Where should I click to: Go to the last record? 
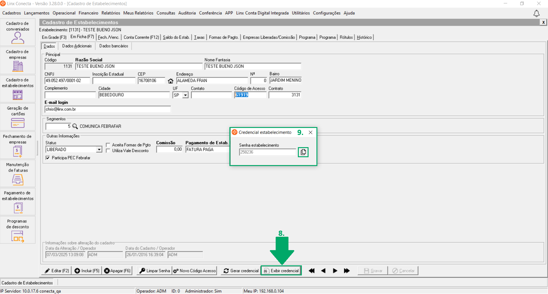[347, 271]
